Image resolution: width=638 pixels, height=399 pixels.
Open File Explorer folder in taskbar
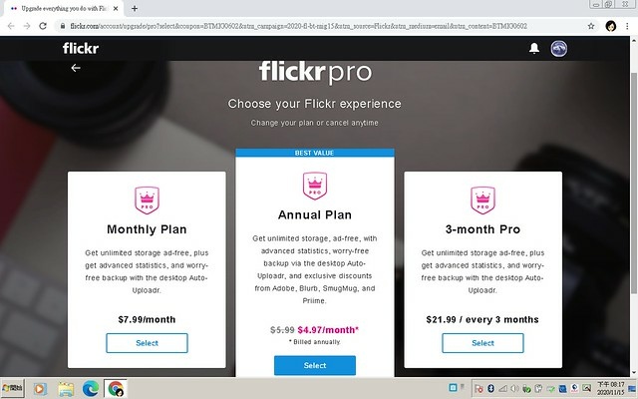[66, 389]
